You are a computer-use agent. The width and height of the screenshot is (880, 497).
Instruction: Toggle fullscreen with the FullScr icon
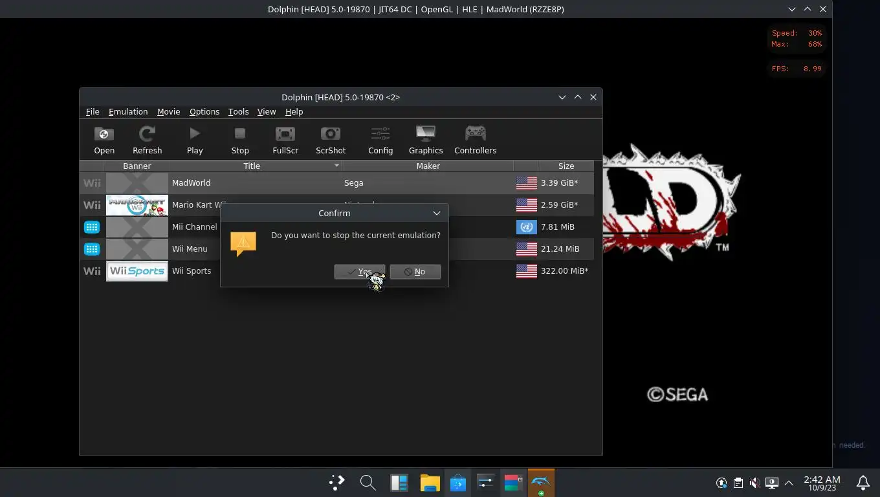coord(285,134)
